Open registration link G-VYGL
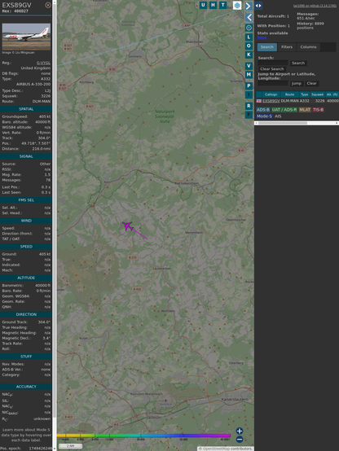This screenshot has width=339, height=451. pyautogui.click(x=43, y=63)
